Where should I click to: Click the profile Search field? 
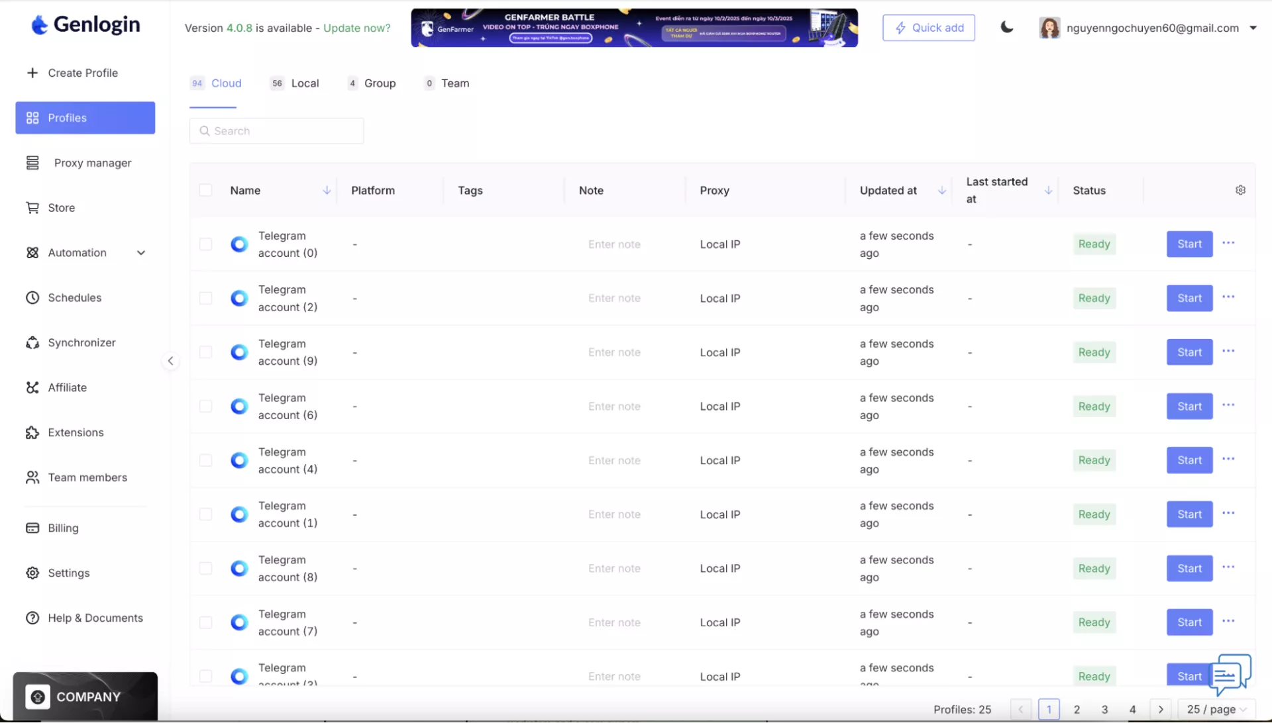click(x=277, y=131)
